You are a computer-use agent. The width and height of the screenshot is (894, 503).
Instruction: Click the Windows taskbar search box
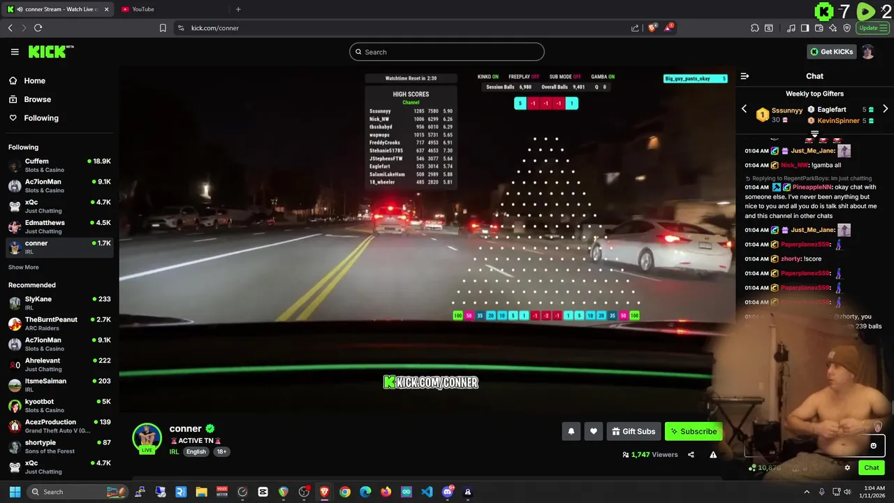(x=78, y=492)
